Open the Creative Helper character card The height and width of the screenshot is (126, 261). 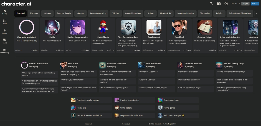(x=205, y=35)
